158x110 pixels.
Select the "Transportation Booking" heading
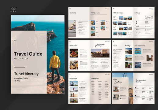pyautogui.click(x=141, y=81)
